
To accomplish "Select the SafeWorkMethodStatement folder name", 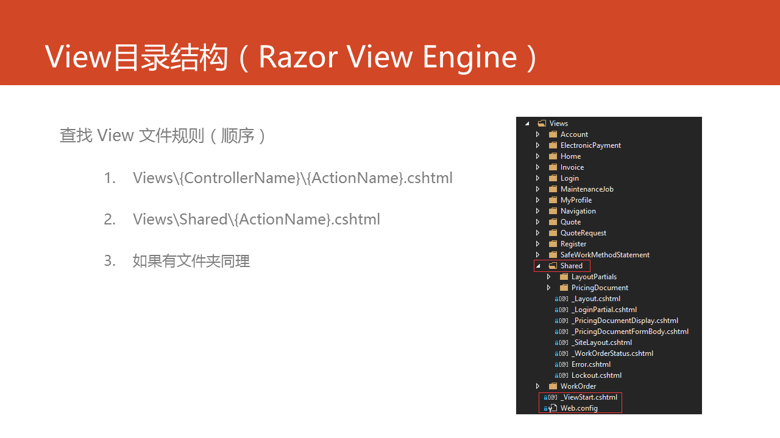I will coord(605,255).
